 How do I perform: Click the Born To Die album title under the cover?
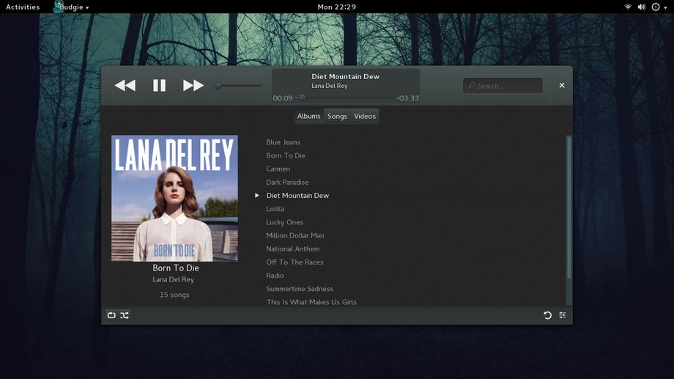176,268
